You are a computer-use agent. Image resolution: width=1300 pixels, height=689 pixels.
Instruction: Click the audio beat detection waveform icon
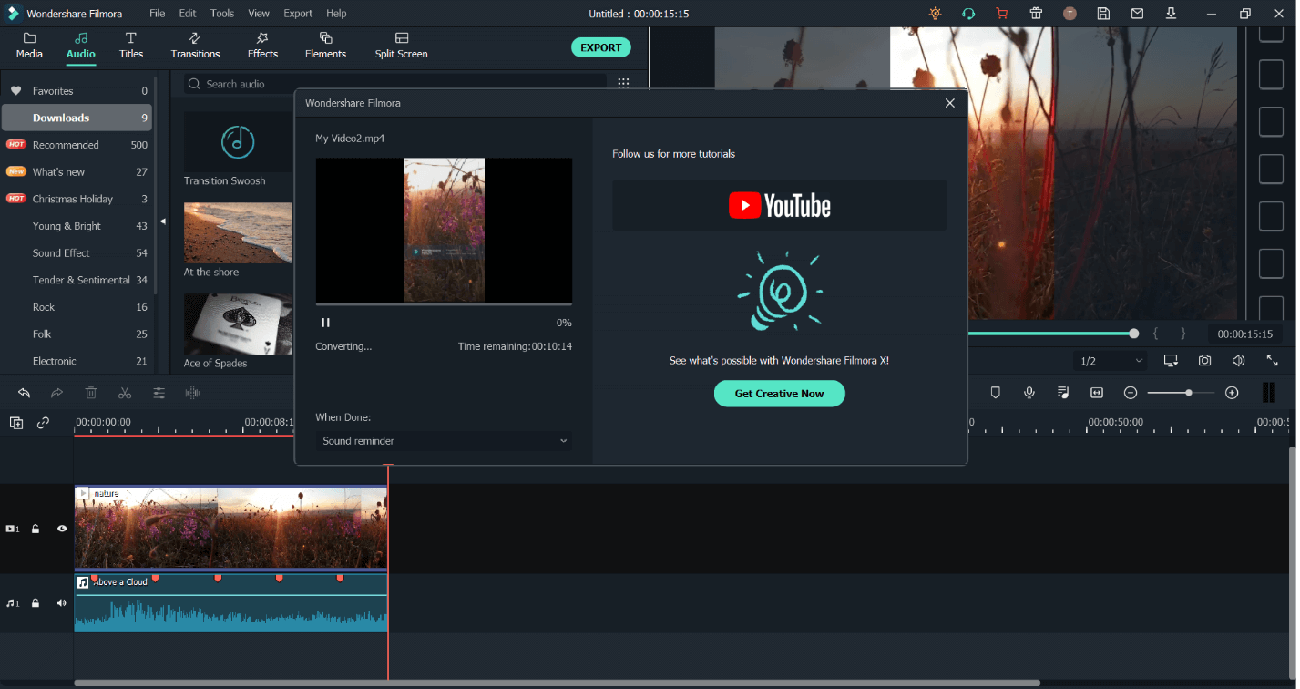(x=192, y=393)
